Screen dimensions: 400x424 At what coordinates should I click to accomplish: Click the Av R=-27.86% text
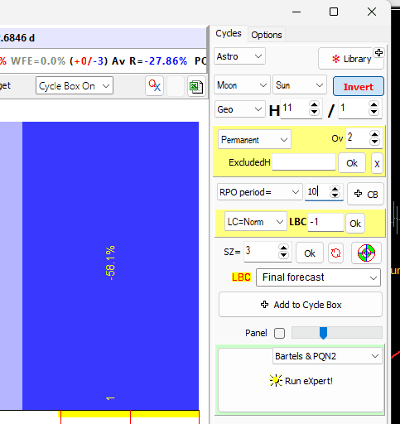(149, 61)
